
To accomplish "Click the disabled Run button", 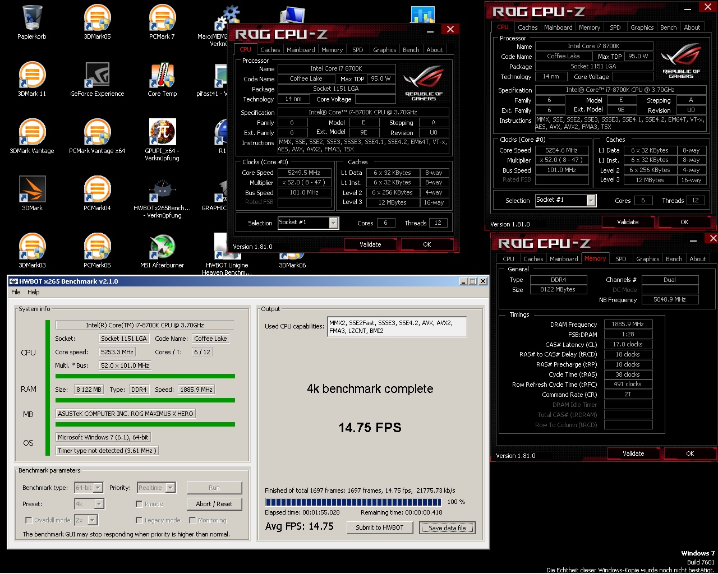I will [x=214, y=488].
